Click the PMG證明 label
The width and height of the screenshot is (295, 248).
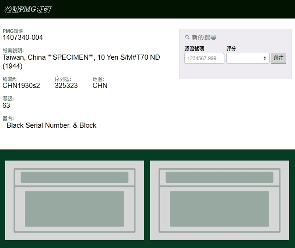[13, 31]
